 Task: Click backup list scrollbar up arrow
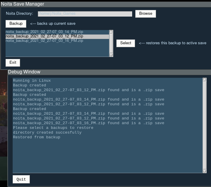click(111, 32)
